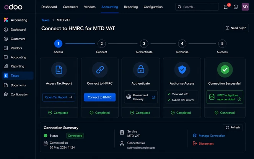This screenshot has width=254, height=159.
Task: Click the Government Gateway box
Action: pyautogui.click(x=141, y=97)
